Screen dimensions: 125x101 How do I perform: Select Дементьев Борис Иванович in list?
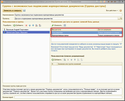click(26, 32)
